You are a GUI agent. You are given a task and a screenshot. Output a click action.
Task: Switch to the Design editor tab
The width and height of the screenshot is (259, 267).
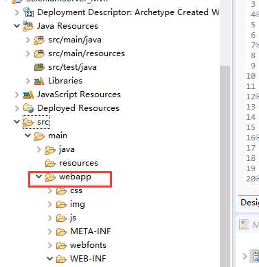pos(249,203)
